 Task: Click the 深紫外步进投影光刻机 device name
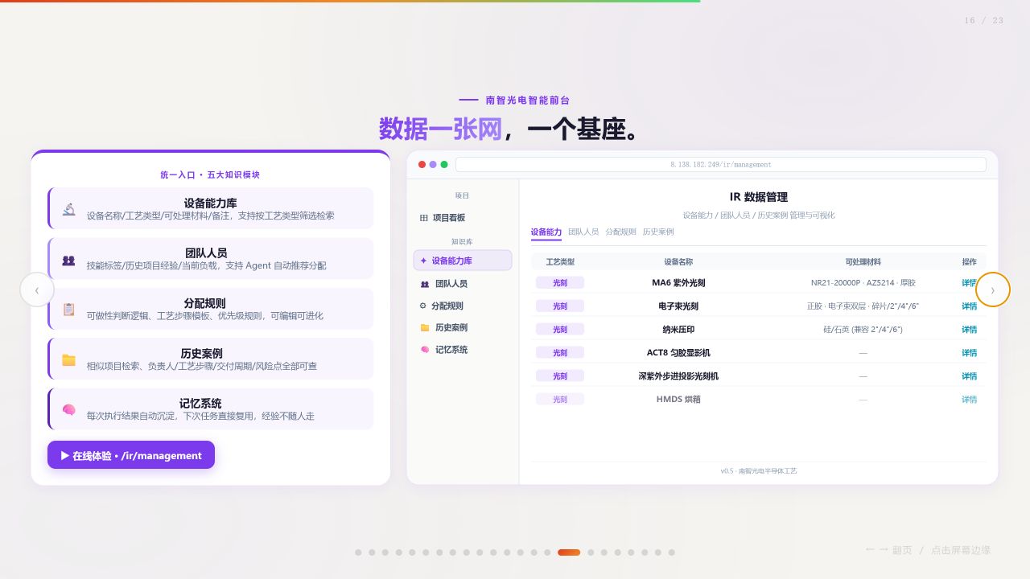(678, 376)
